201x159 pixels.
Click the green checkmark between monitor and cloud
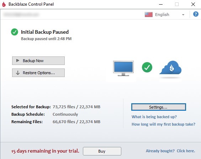147,67
